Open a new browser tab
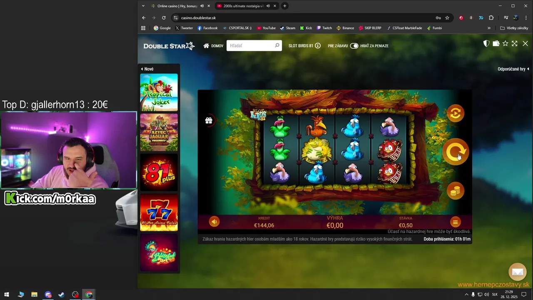Image resolution: width=533 pixels, height=300 pixels. coord(285,6)
